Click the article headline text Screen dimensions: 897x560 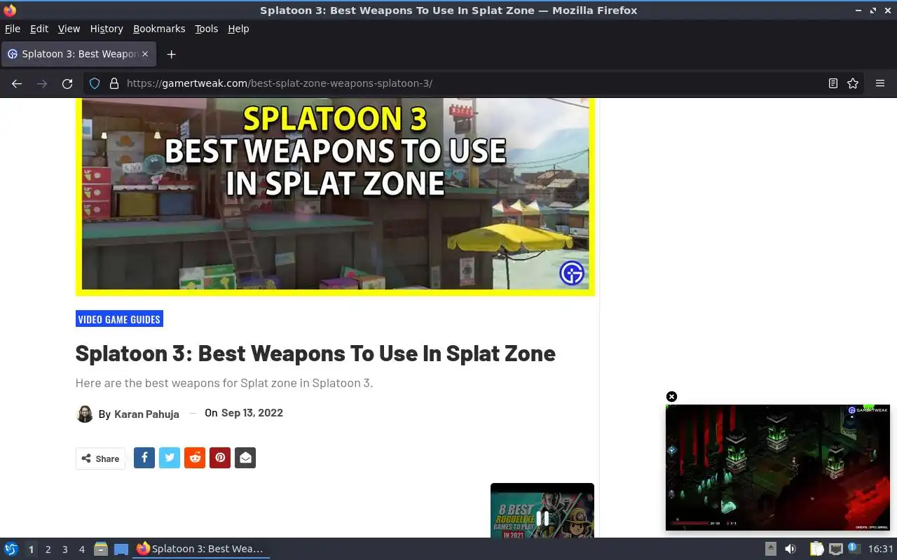tap(315, 353)
